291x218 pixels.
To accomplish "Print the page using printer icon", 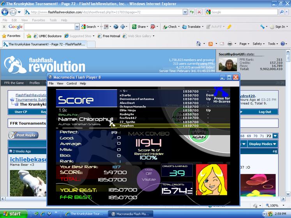I will [230, 44].
